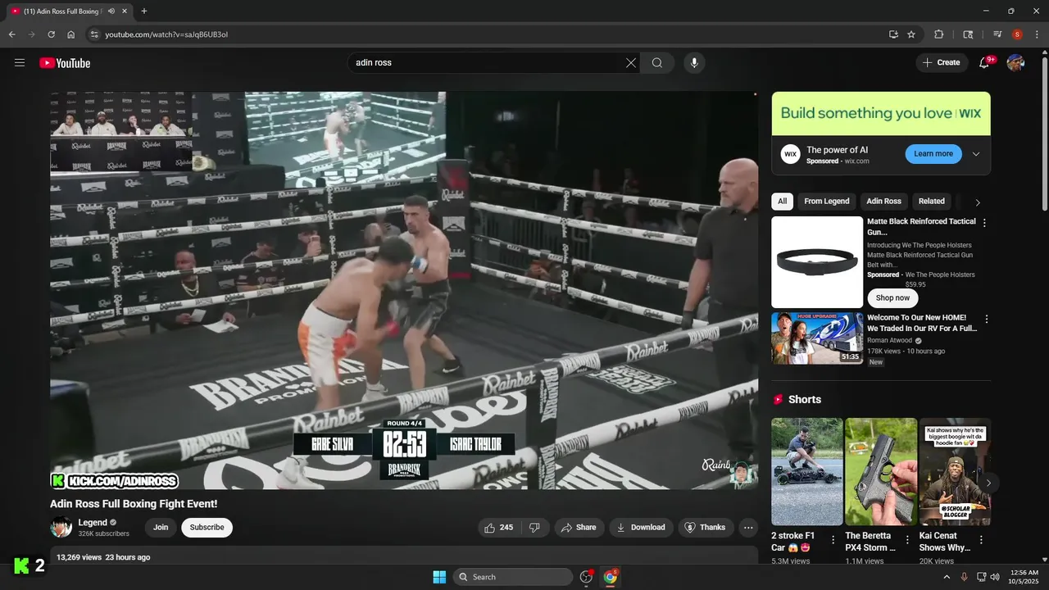Click the Subscribe button

tap(207, 528)
